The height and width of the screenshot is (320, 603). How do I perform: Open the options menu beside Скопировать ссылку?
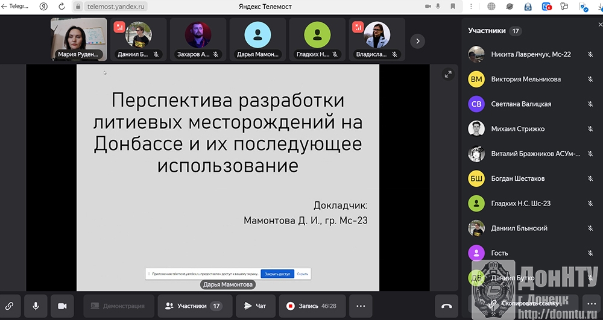click(590, 305)
